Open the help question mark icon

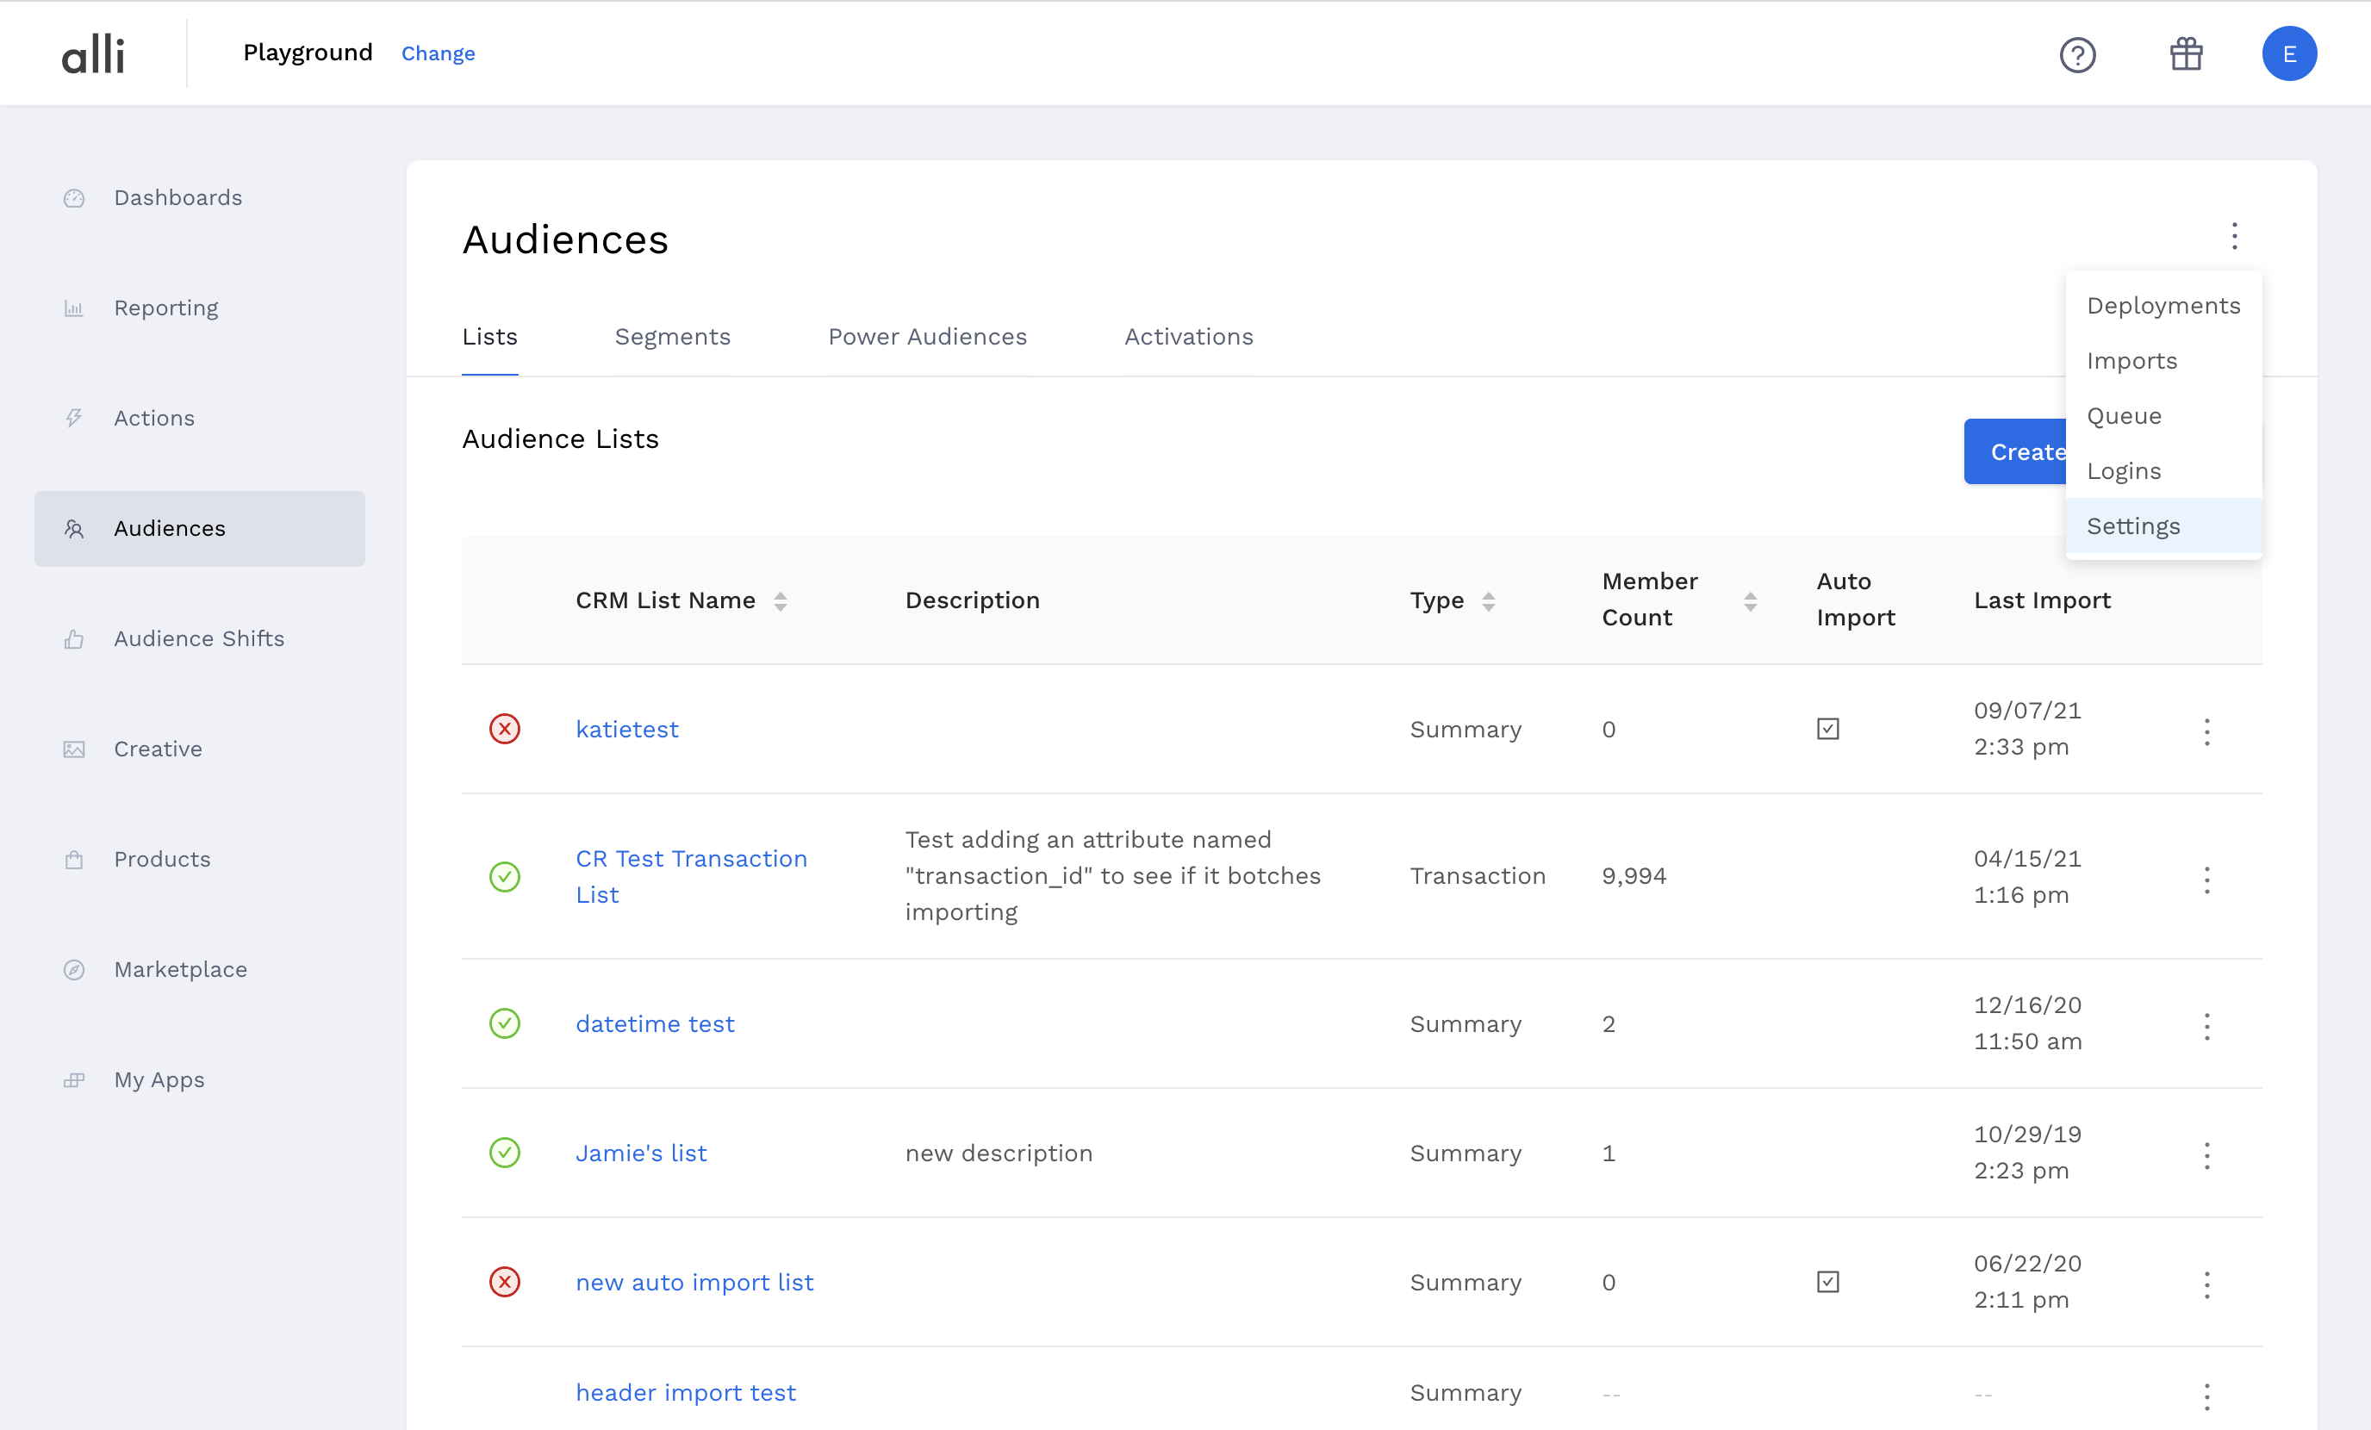pyautogui.click(x=2077, y=55)
